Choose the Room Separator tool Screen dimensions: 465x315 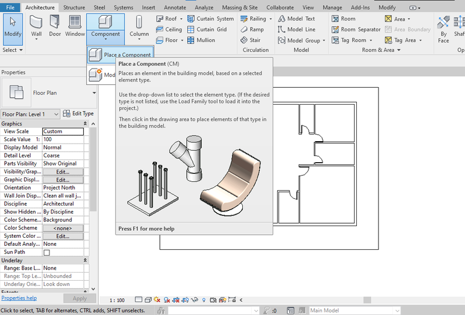(356, 30)
